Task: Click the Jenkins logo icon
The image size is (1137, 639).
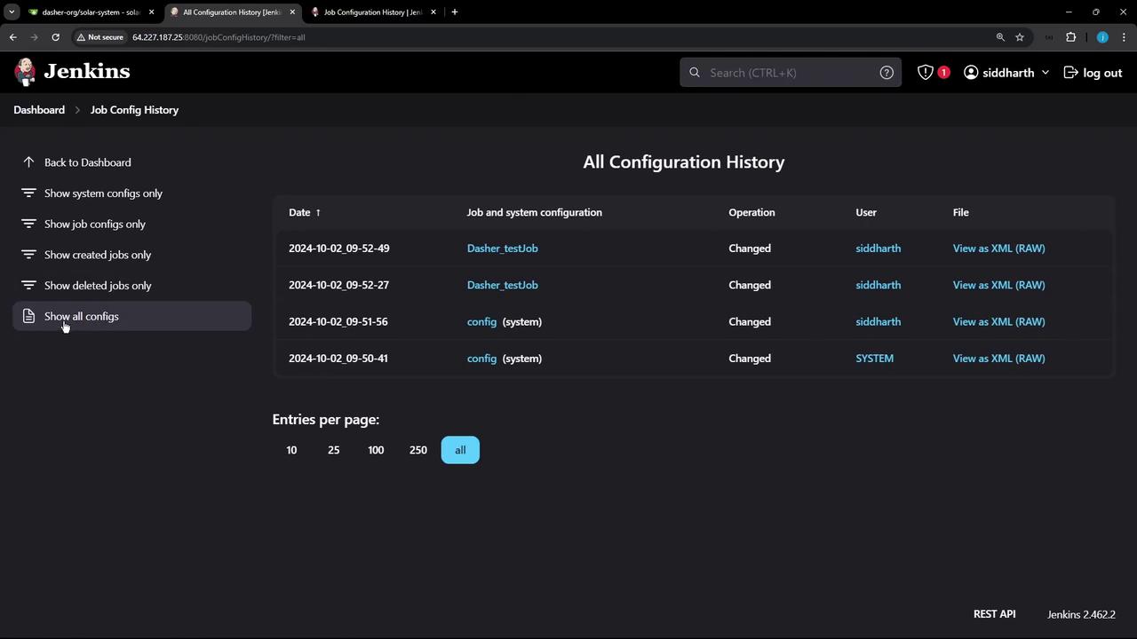Action: point(26,72)
